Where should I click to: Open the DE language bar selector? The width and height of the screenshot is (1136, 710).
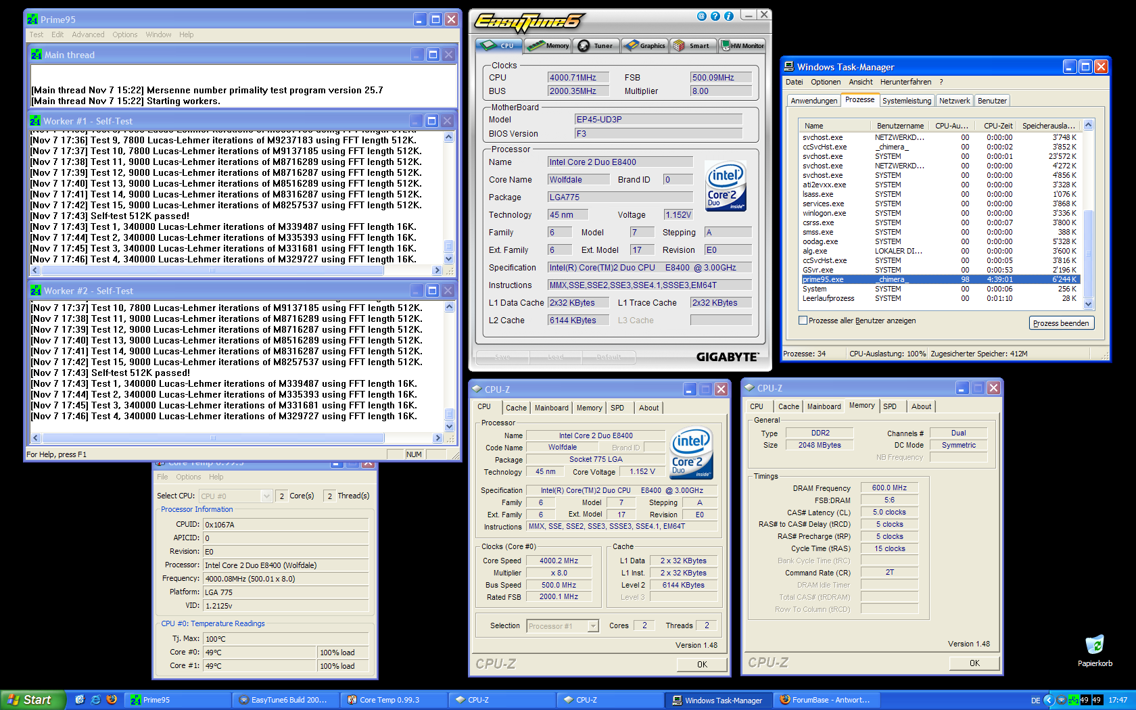[x=1036, y=701]
